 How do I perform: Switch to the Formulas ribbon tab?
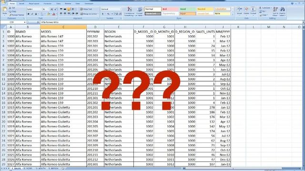tap(48, 3)
